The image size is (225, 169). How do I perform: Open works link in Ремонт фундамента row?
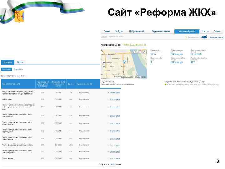pos(115,145)
